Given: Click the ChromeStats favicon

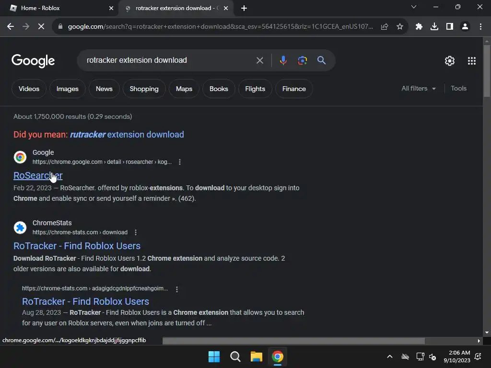Looking at the screenshot, I should click(x=20, y=228).
